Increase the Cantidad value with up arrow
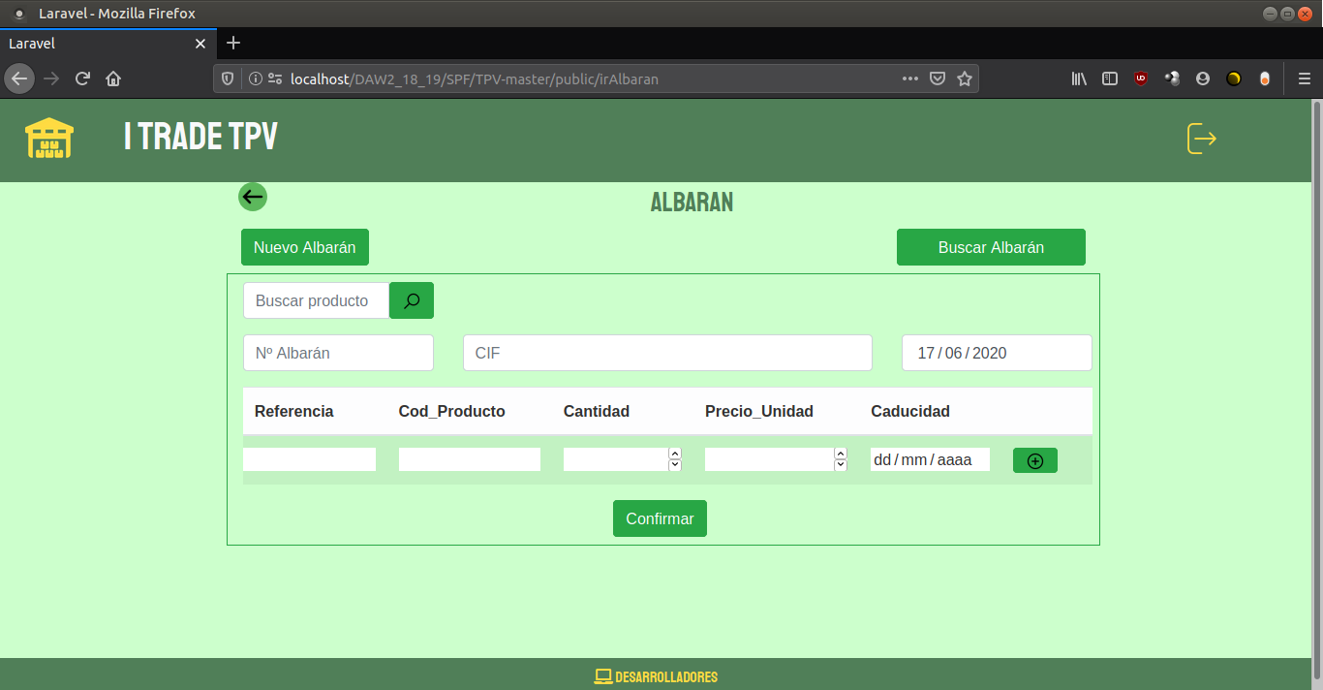The width and height of the screenshot is (1323, 690). [675, 454]
